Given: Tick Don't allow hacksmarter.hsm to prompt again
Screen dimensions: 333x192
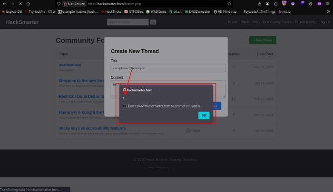Looking at the screenshot, I should coord(125,106).
